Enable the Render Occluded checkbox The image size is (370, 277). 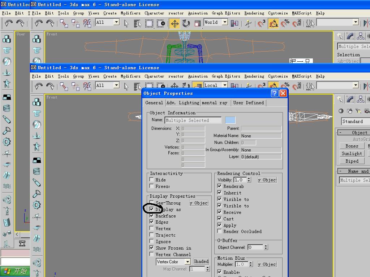(x=219, y=231)
